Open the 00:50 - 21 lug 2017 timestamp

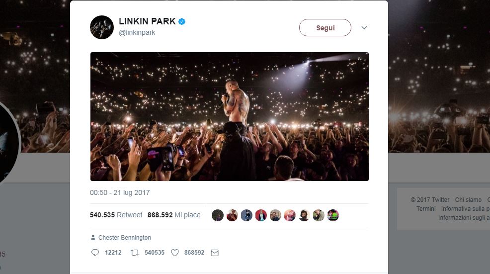(120, 192)
